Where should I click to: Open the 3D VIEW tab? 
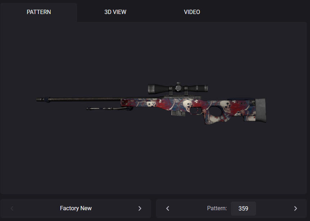pos(115,12)
